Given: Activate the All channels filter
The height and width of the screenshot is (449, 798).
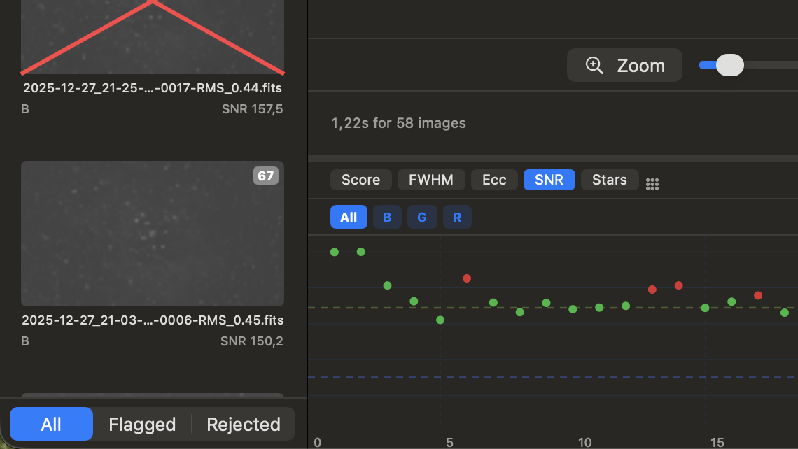Looking at the screenshot, I should (349, 217).
